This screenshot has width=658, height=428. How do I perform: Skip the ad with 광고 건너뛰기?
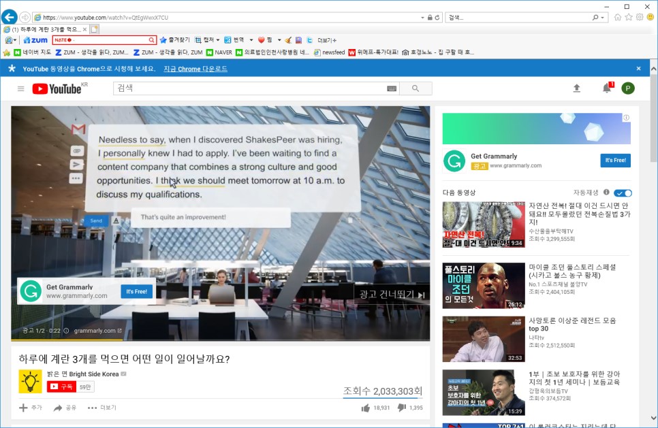coord(392,294)
